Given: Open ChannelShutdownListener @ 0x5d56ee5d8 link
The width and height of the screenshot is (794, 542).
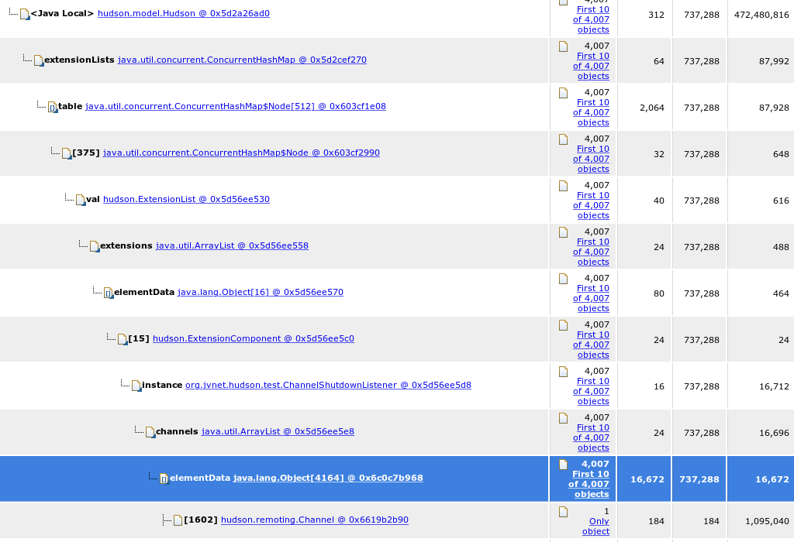Looking at the screenshot, I should (x=328, y=385).
